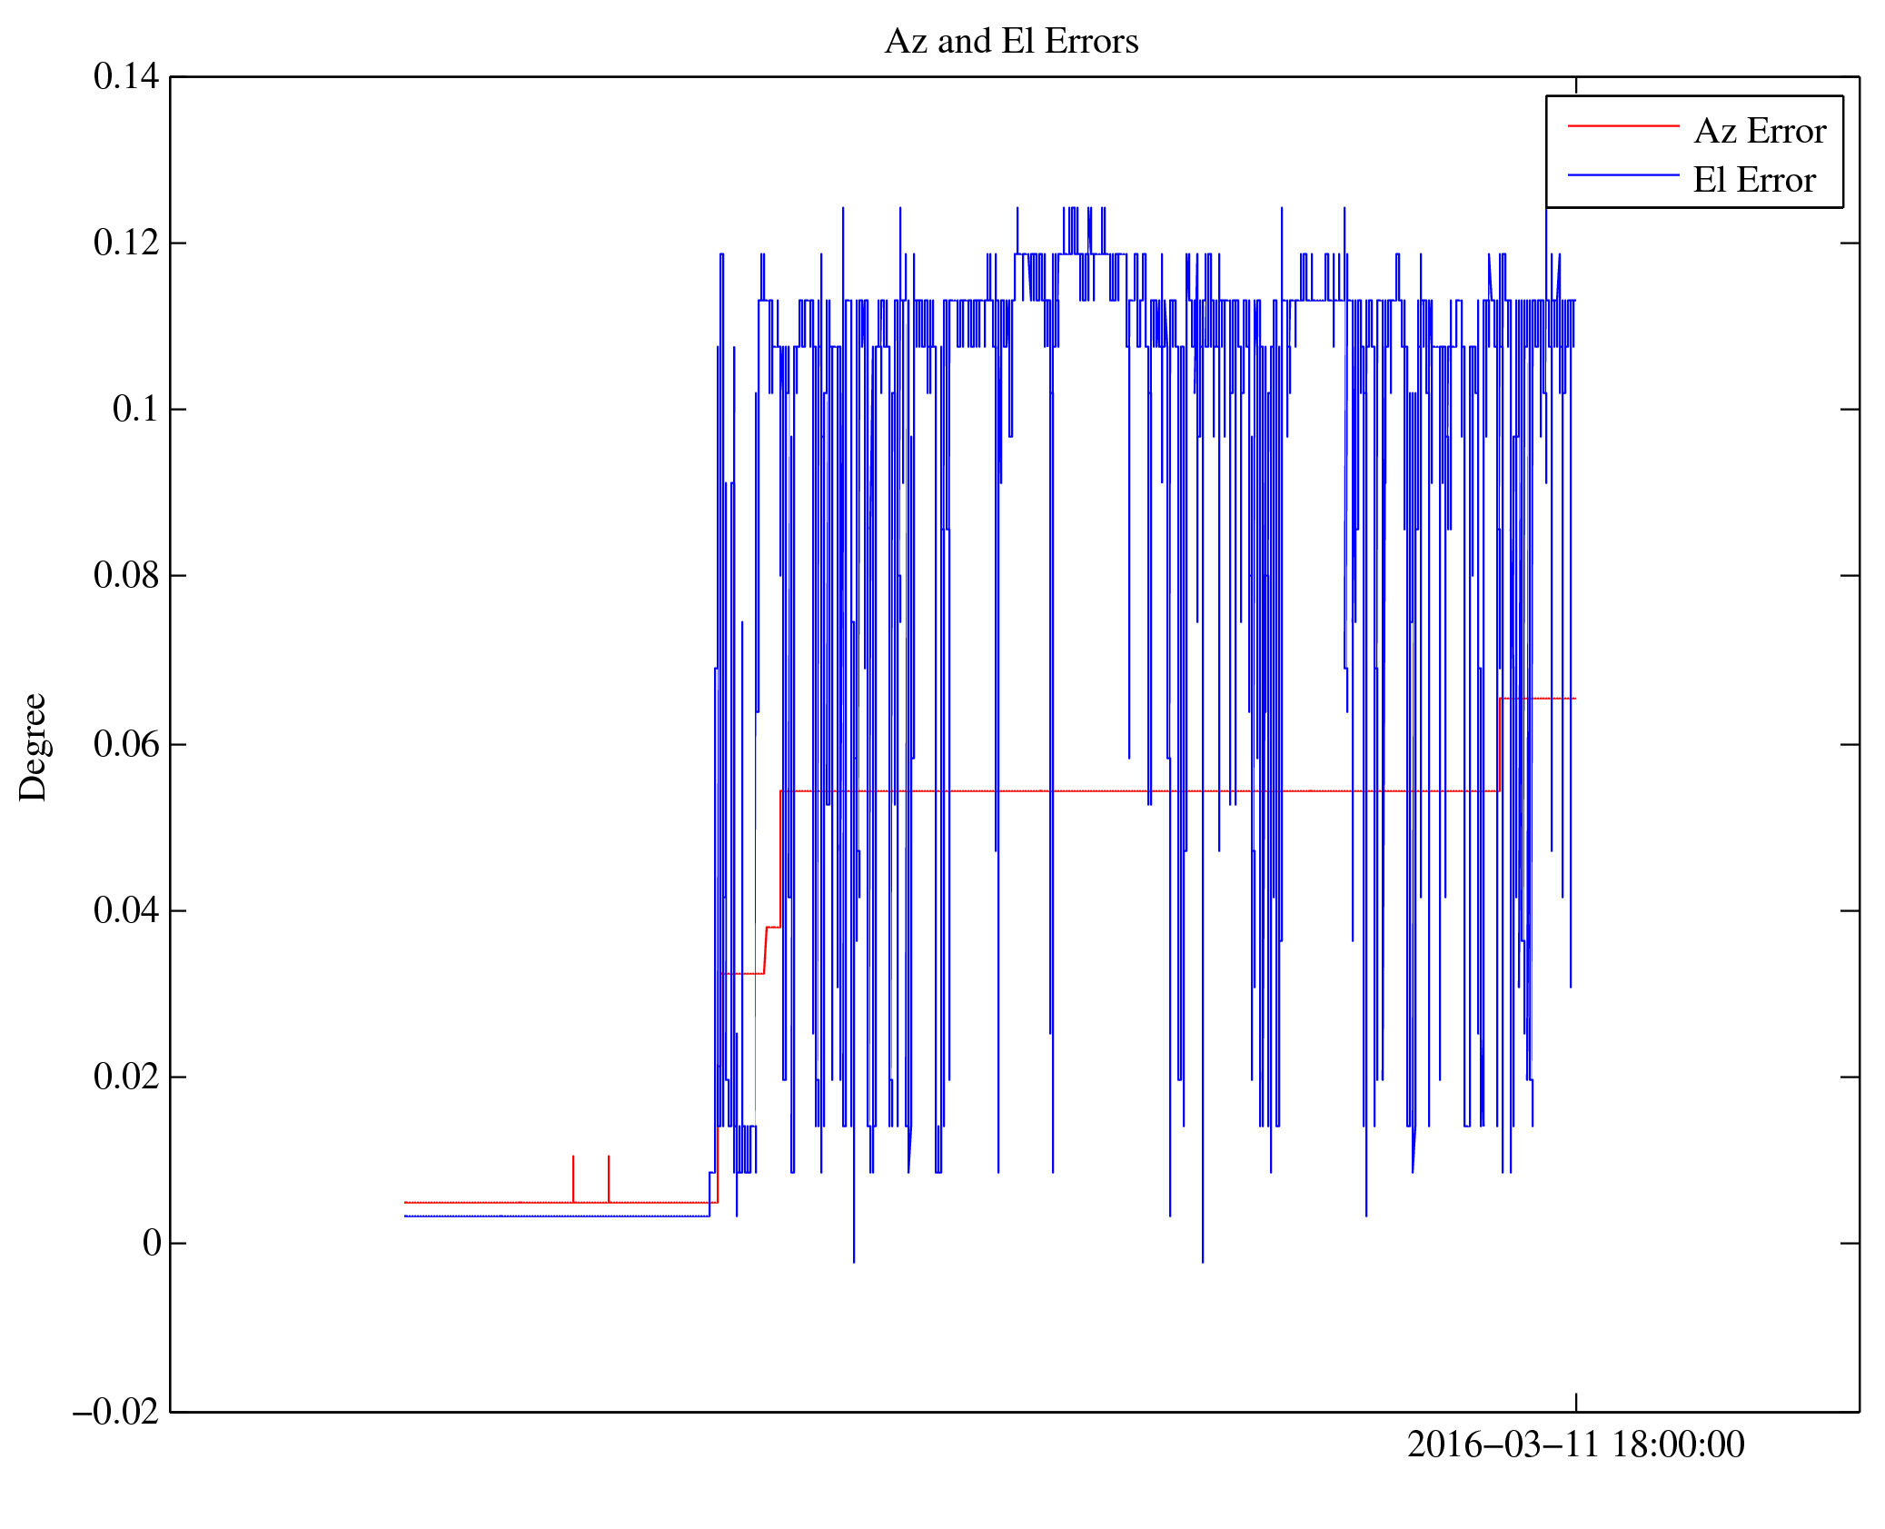The width and height of the screenshot is (1885, 1529).
Task: Click the 0.06 y-axis tick label
Action: 126,744
